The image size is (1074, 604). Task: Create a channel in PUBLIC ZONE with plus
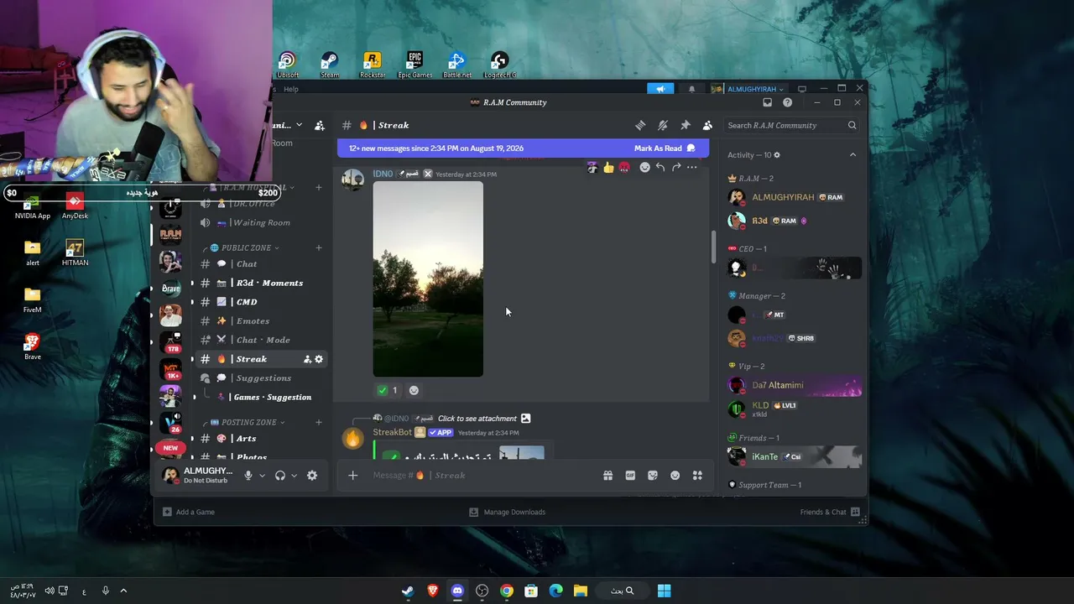click(x=319, y=248)
